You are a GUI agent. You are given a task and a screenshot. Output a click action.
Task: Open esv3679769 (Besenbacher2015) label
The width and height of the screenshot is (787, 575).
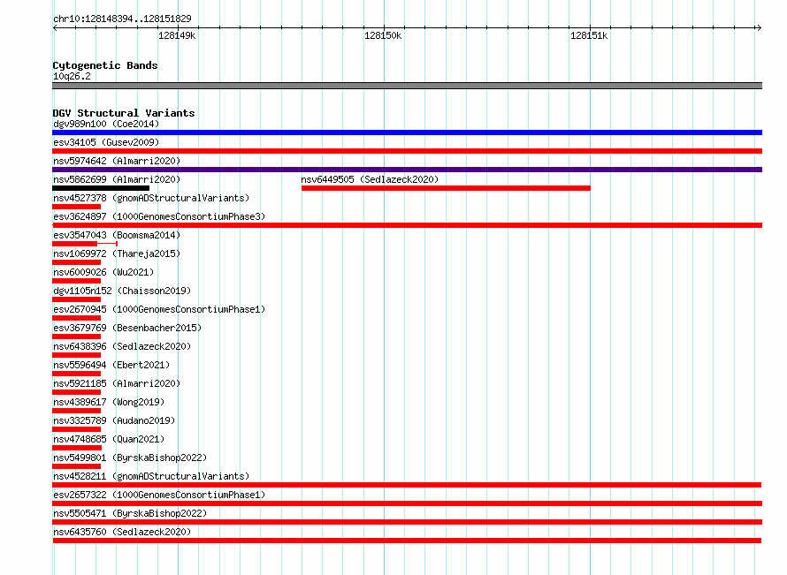(x=127, y=328)
